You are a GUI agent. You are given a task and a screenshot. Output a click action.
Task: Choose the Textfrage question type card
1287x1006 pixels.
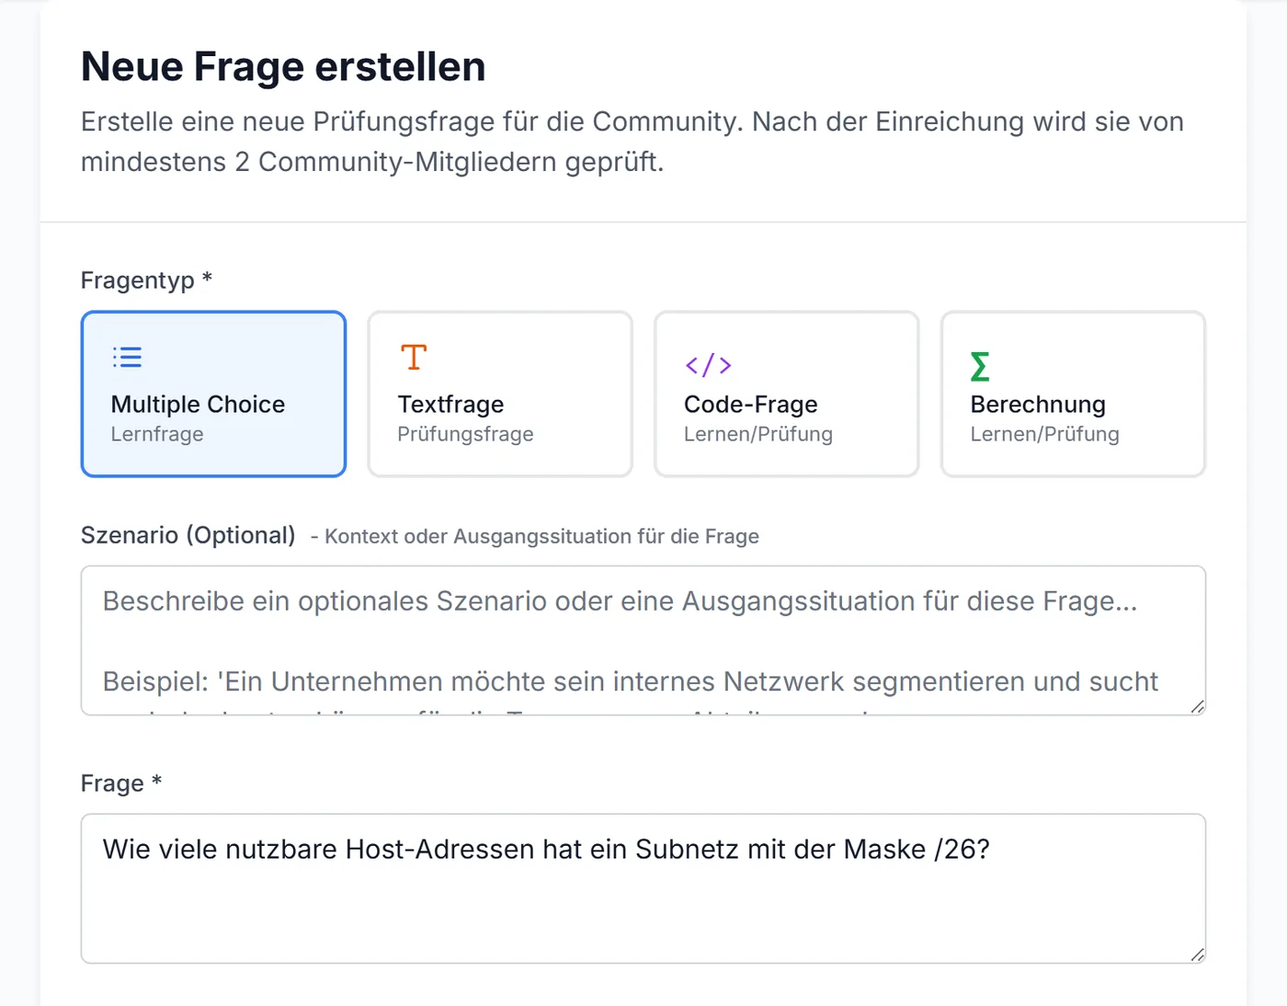(500, 394)
